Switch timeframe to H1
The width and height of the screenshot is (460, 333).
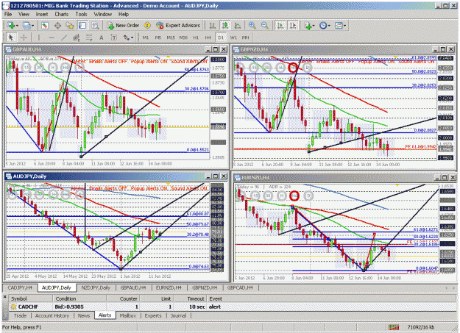pos(196,37)
